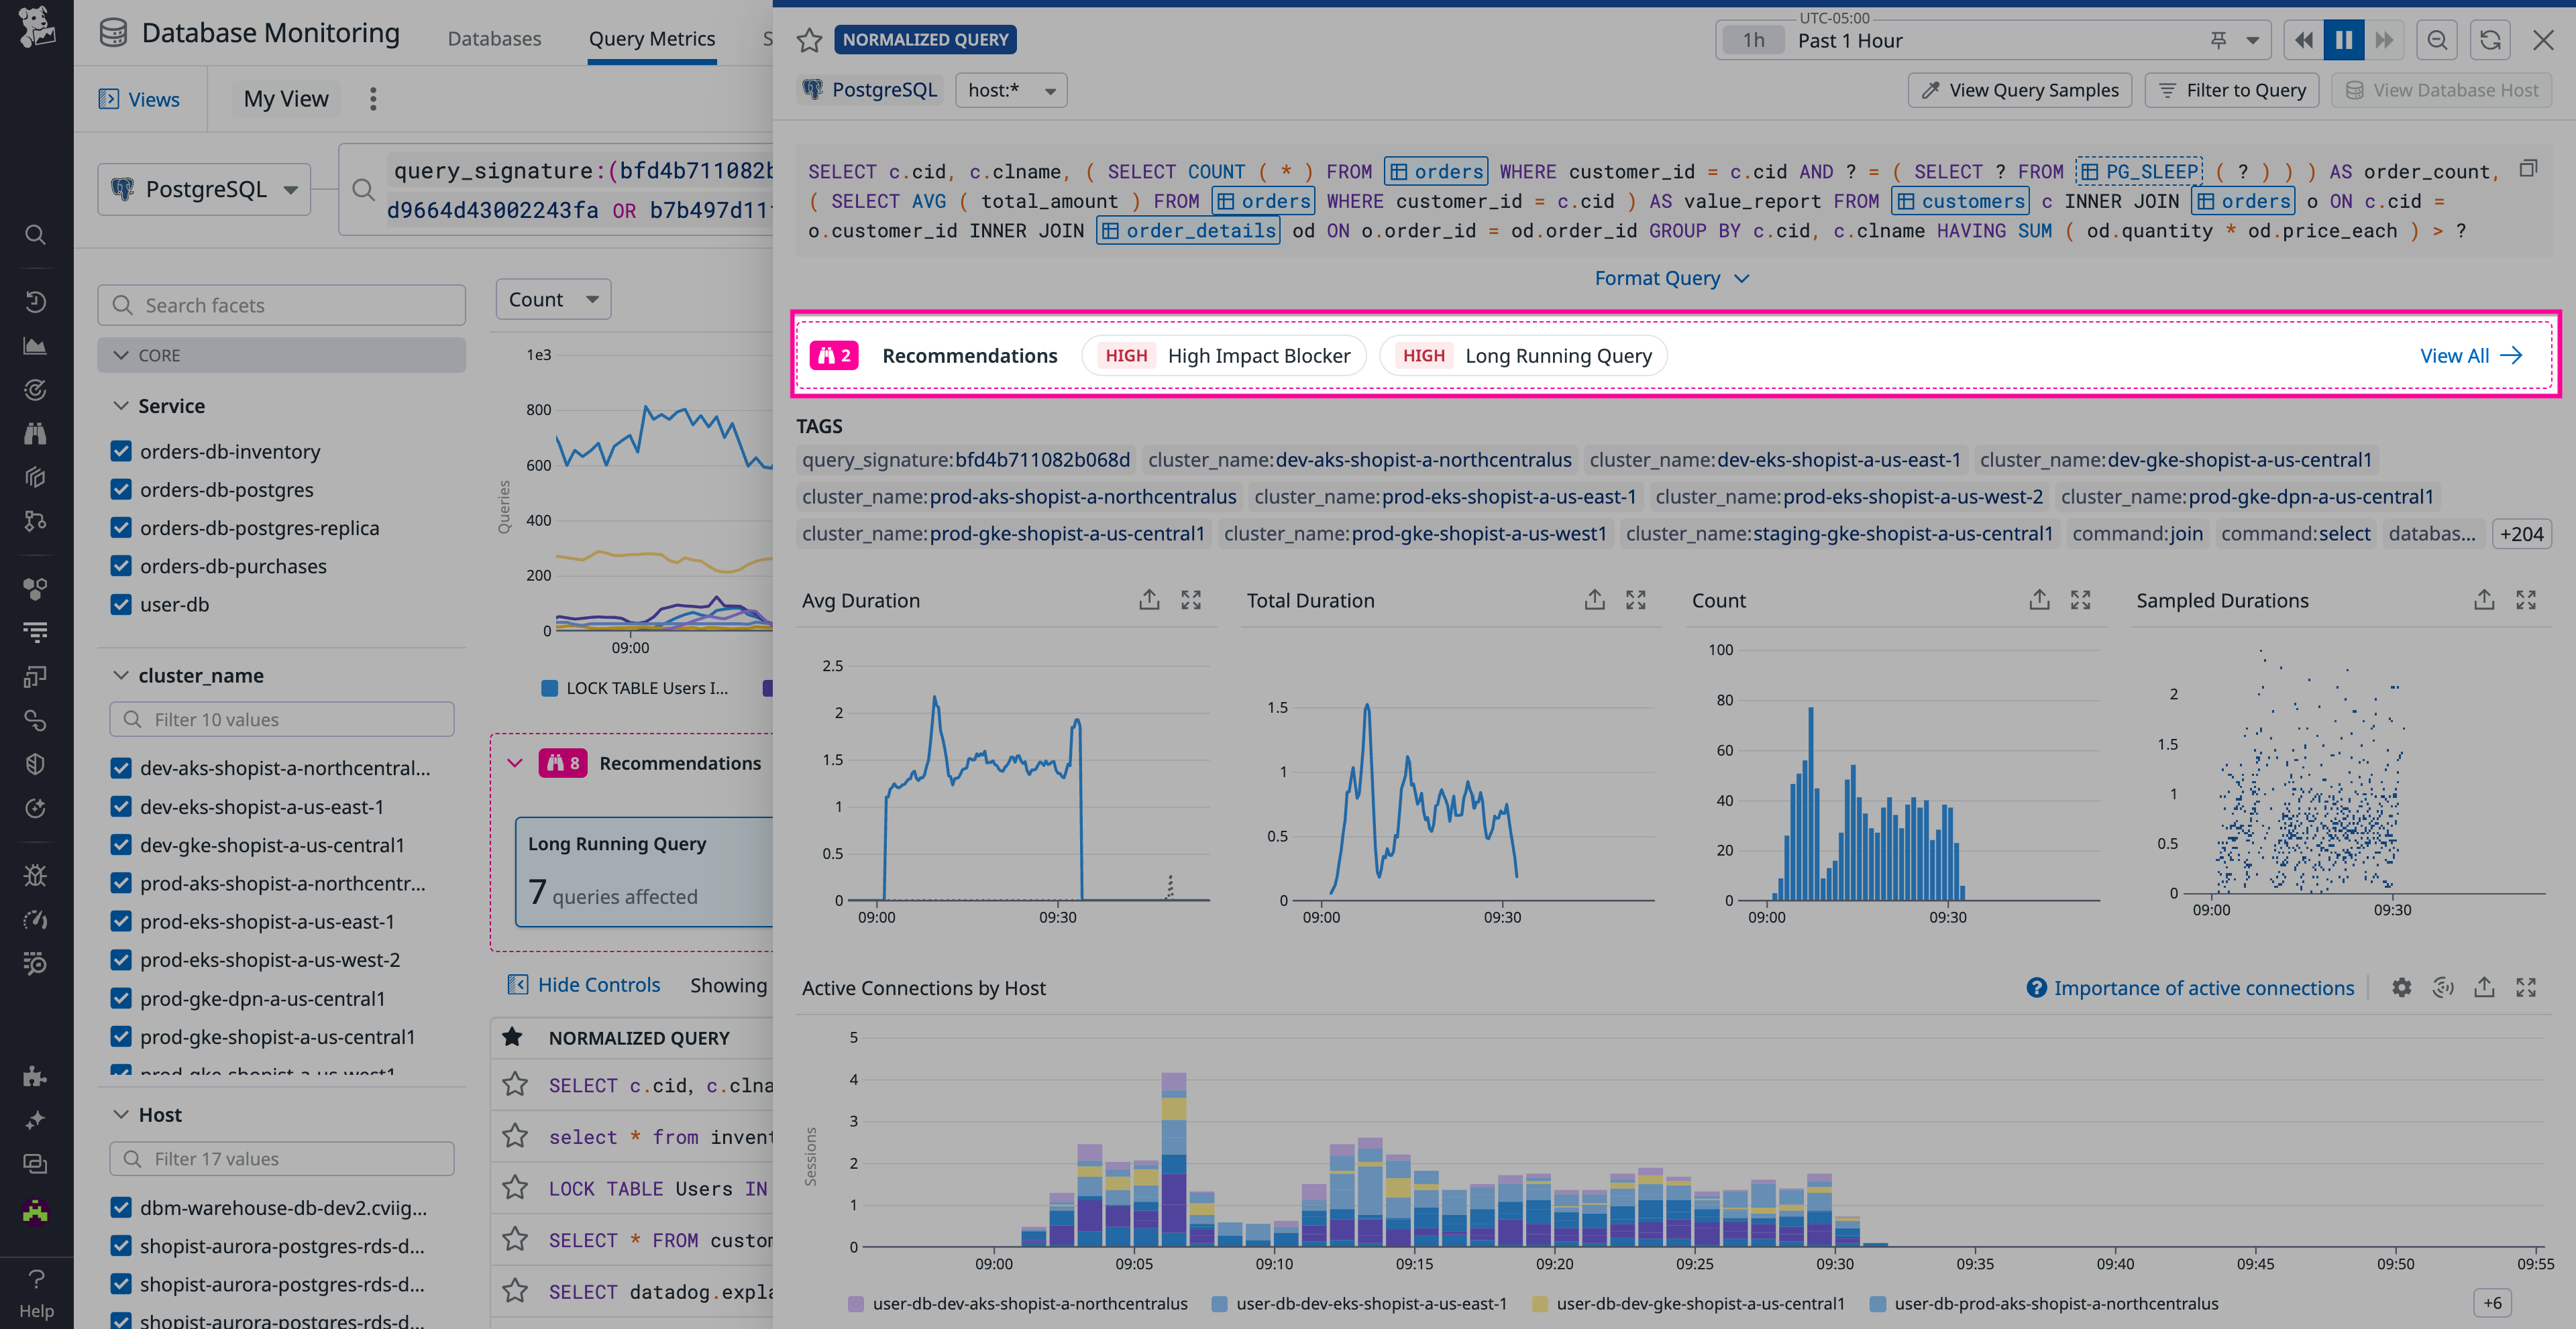Screen dimensions: 2576x1329
Task: Export the Avg Duration chart
Action: [1148, 599]
